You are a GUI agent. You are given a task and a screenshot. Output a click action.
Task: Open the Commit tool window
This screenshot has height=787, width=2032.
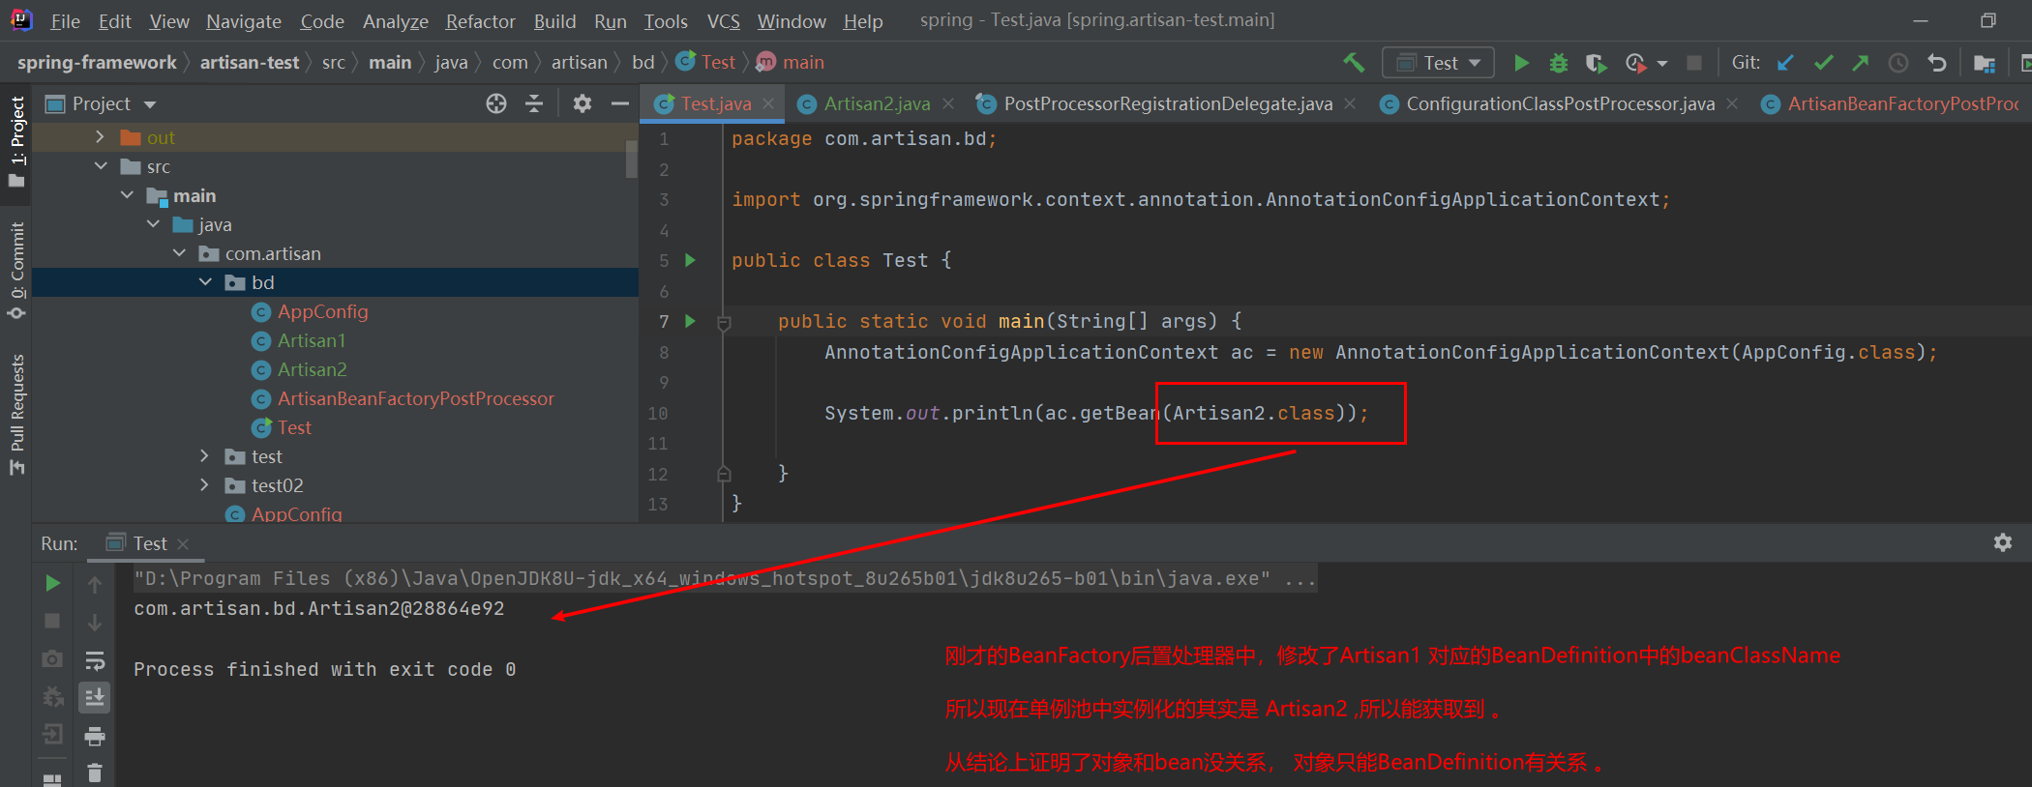[16, 270]
